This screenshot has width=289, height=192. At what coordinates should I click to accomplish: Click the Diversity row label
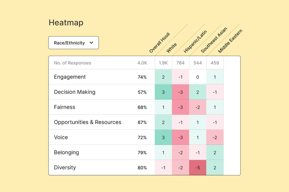click(x=65, y=167)
